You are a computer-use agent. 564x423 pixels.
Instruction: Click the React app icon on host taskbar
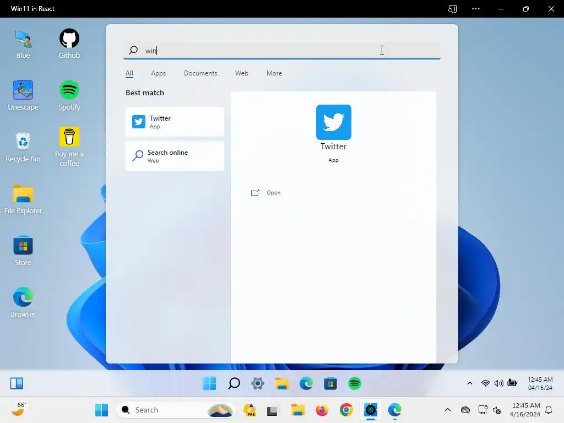pos(371,410)
